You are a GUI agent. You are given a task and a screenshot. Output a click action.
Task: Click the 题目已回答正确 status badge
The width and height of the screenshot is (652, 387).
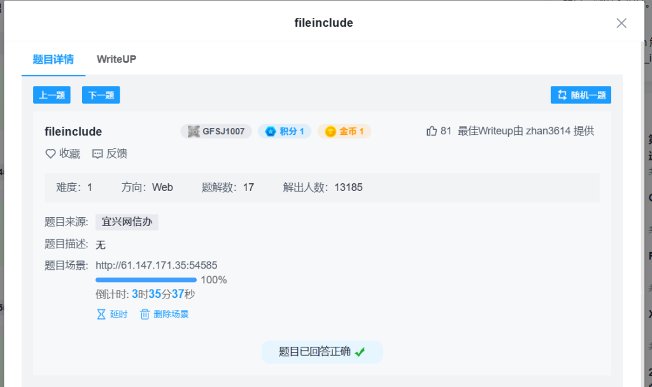pyautogui.click(x=322, y=352)
